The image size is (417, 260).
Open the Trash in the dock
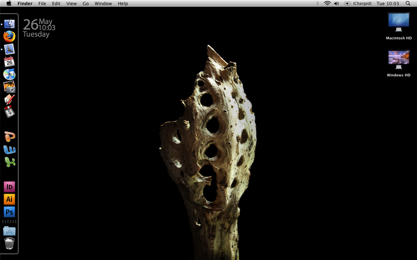[x=9, y=243]
